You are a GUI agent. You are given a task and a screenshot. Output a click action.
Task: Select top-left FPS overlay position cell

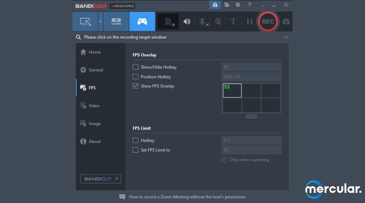point(232,91)
